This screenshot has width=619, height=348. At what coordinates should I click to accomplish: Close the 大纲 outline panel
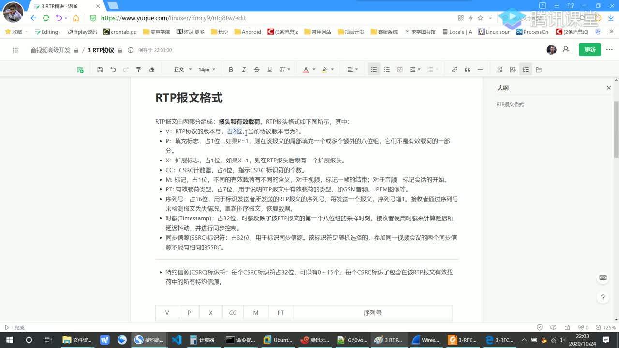[609, 88]
